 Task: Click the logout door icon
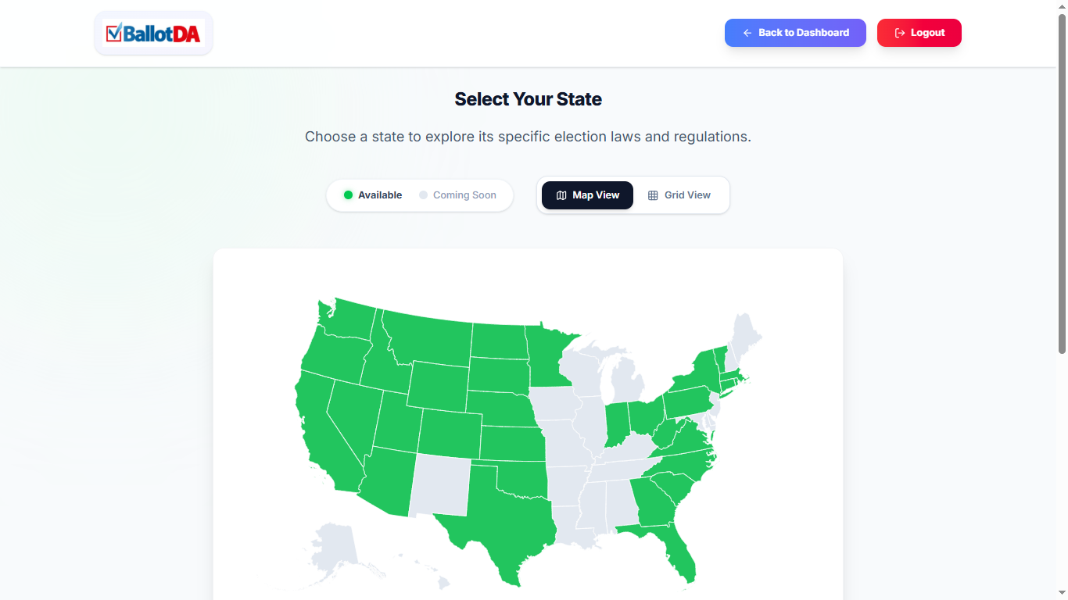click(900, 33)
